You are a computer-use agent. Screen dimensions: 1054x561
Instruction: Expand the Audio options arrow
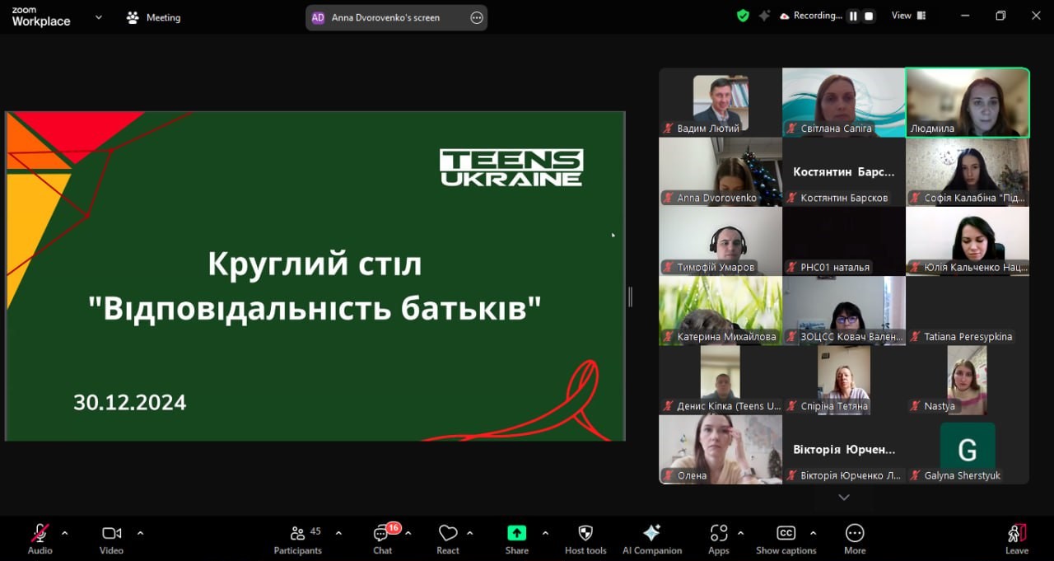click(x=65, y=532)
